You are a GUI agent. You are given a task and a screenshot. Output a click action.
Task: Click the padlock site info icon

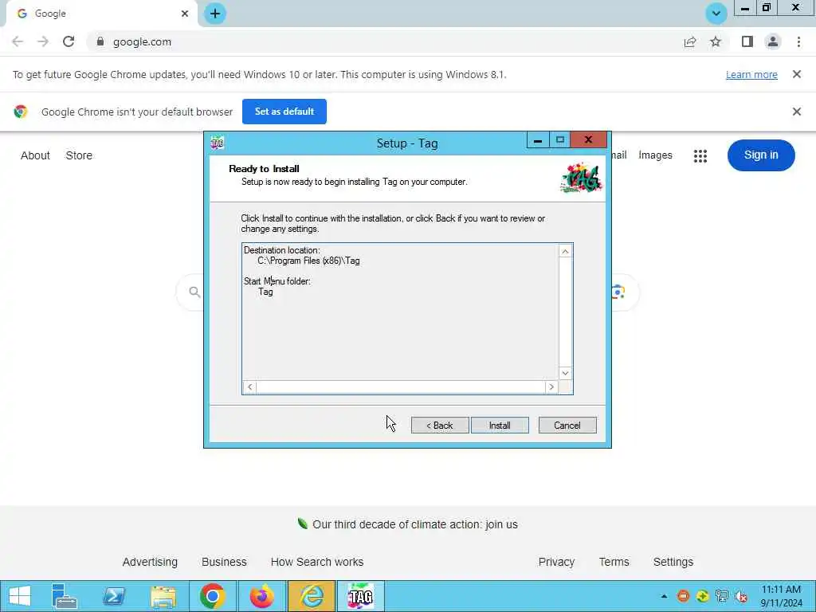100,41
